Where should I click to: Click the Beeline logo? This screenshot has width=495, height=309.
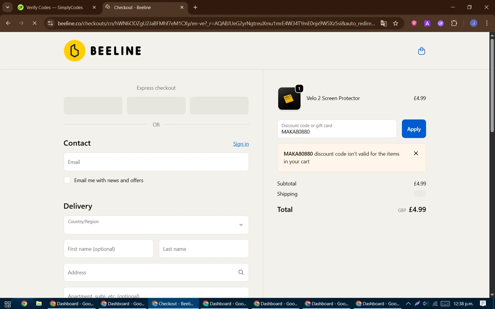(103, 51)
